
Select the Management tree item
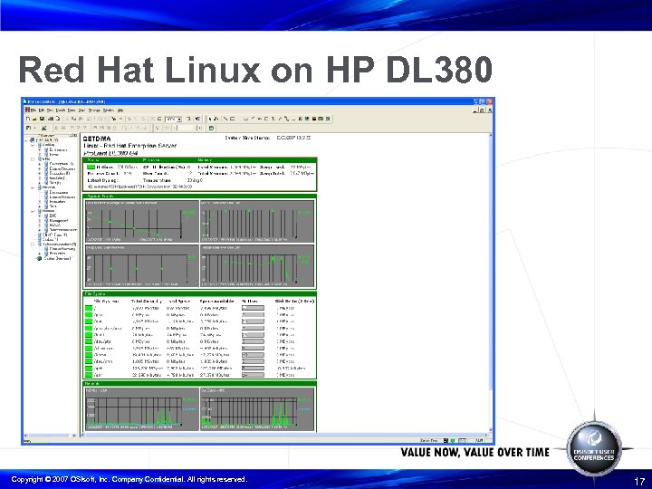(58, 220)
